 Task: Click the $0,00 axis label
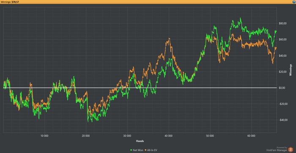282,88
